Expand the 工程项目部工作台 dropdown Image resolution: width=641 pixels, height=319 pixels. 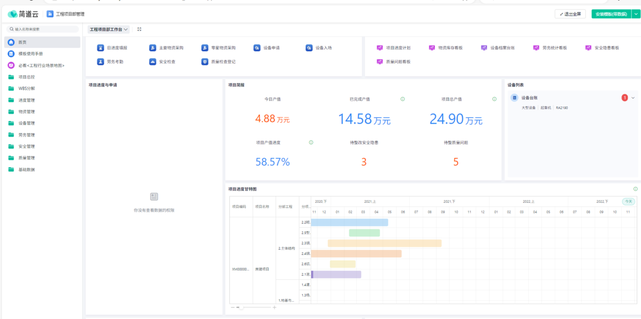pyautogui.click(x=109, y=29)
